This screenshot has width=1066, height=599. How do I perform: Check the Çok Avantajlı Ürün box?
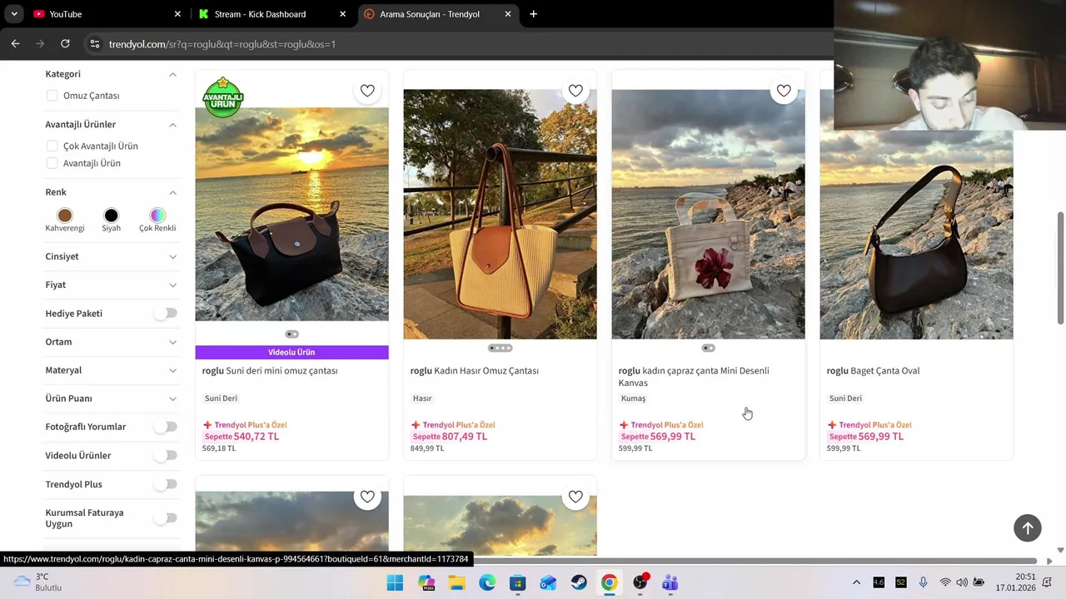click(x=52, y=146)
